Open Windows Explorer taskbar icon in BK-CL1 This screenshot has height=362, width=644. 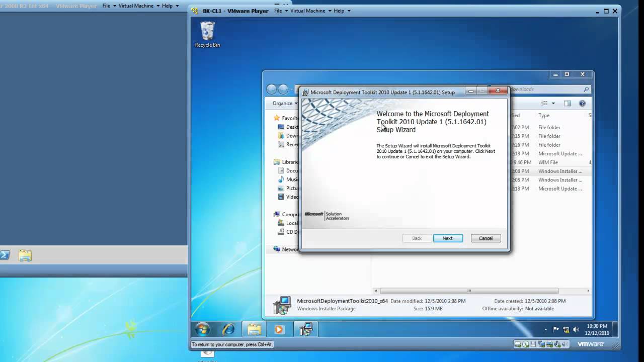254,329
